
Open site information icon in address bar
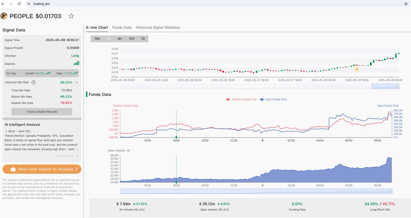29,3
